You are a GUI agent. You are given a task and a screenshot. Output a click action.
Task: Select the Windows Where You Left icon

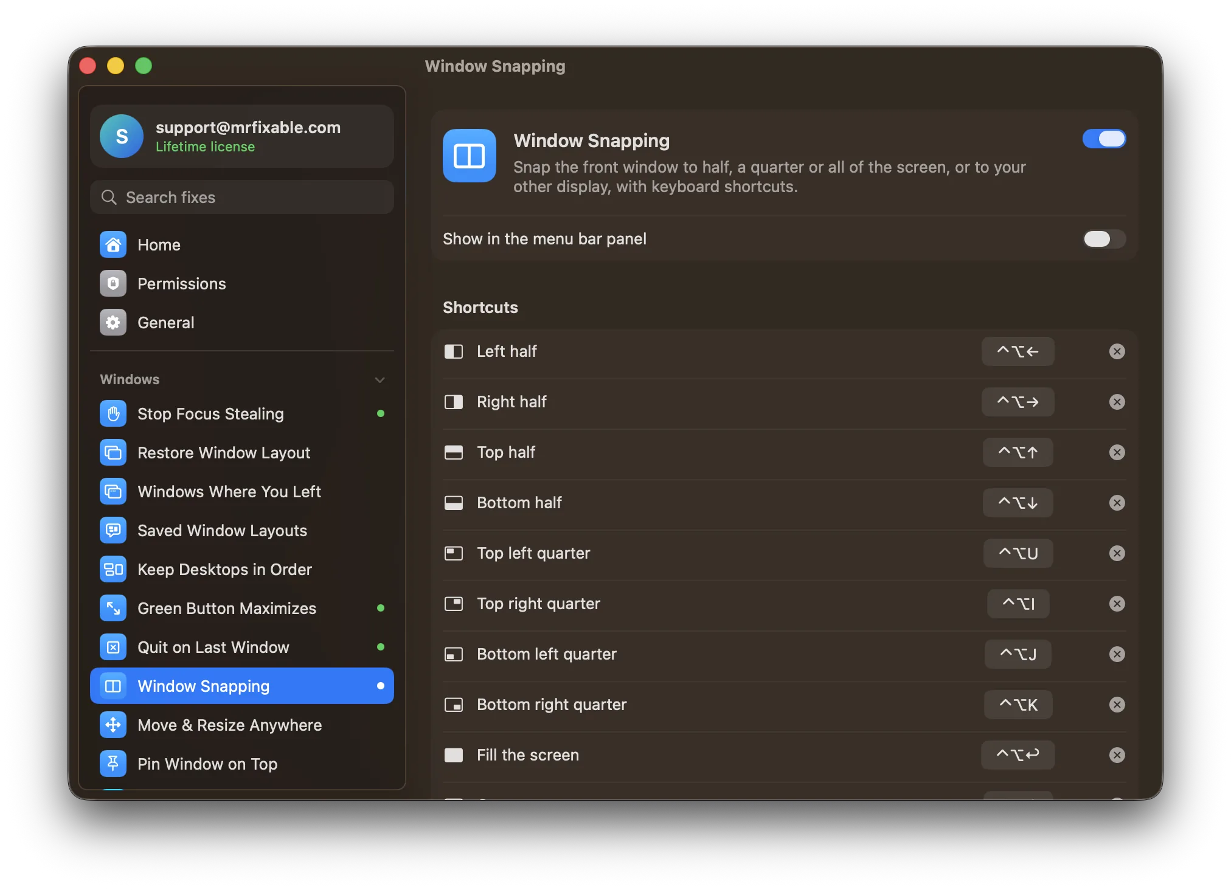click(x=113, y=492)
